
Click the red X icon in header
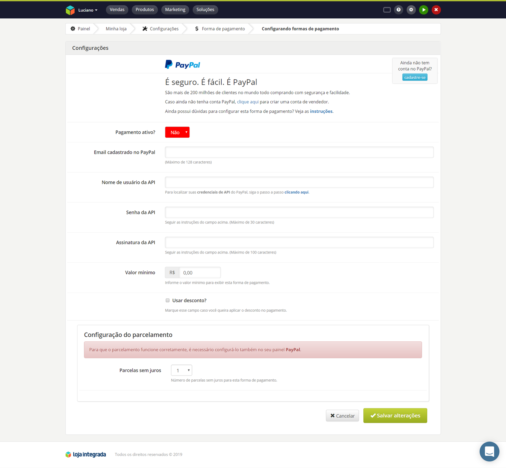tap(436, 10)
